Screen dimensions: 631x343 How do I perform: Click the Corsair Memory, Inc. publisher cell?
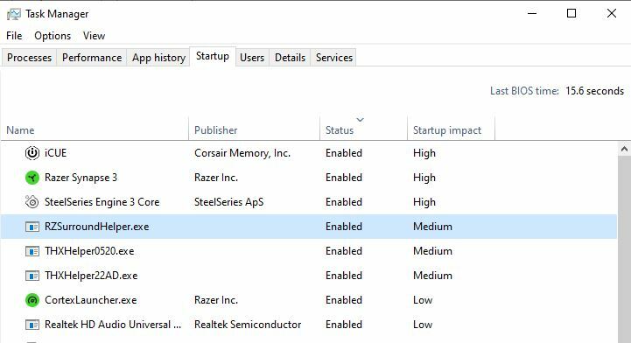242,153
